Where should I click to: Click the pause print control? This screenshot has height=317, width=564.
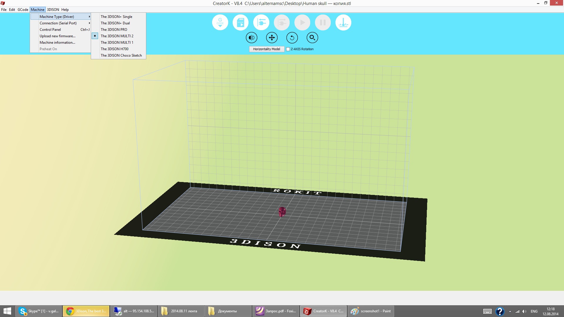coord(323,22)
